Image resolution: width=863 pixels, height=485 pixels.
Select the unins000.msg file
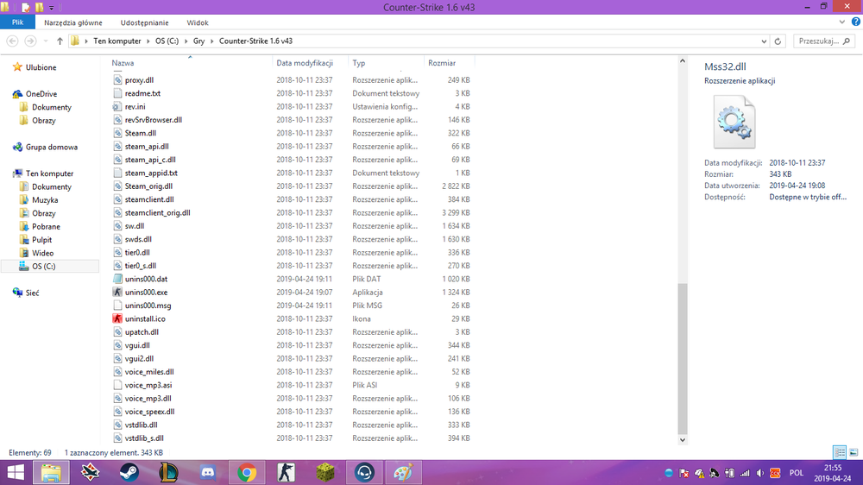click(x=148, y=305)
